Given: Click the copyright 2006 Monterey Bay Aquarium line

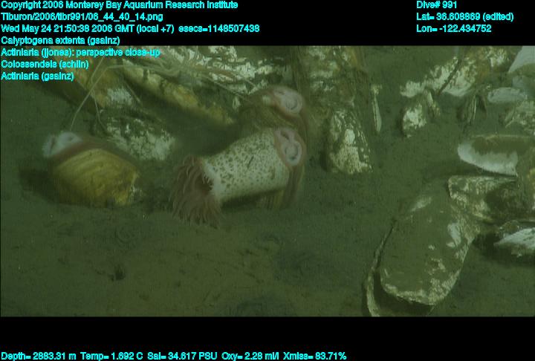Looking at the screenshot, I should [120, 5].
